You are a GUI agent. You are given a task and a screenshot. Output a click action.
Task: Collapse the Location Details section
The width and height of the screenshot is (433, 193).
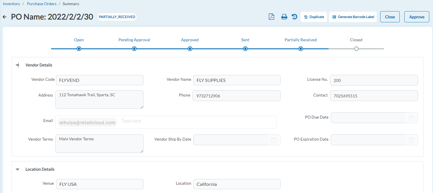(x=18, y=169)
